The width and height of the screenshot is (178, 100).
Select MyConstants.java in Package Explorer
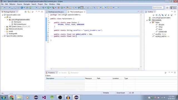point(20,24)
